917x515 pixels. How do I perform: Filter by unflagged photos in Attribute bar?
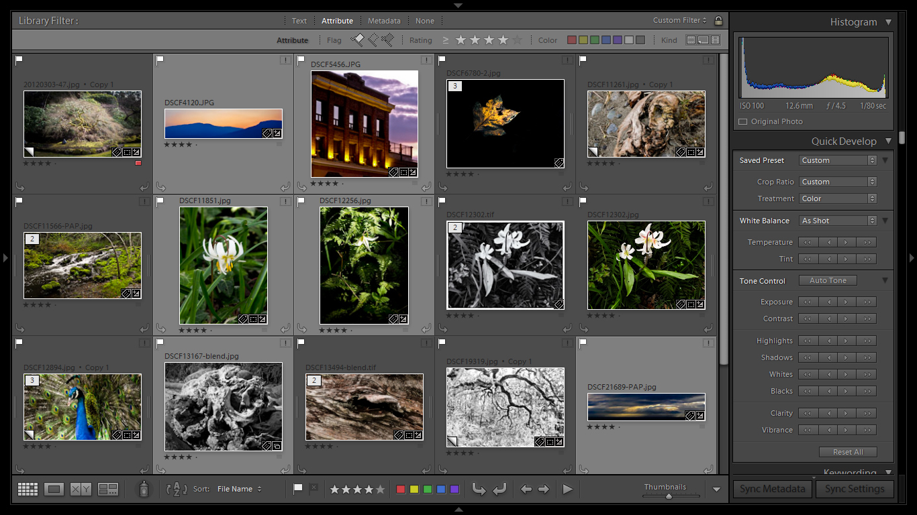coord(373,40)
